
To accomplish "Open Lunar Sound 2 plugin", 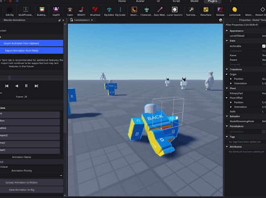I will pyautogui.click(x=174, y=11).
